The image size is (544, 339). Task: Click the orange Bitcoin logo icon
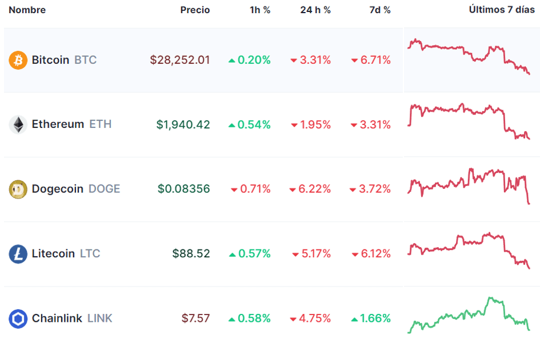[18, 60]
